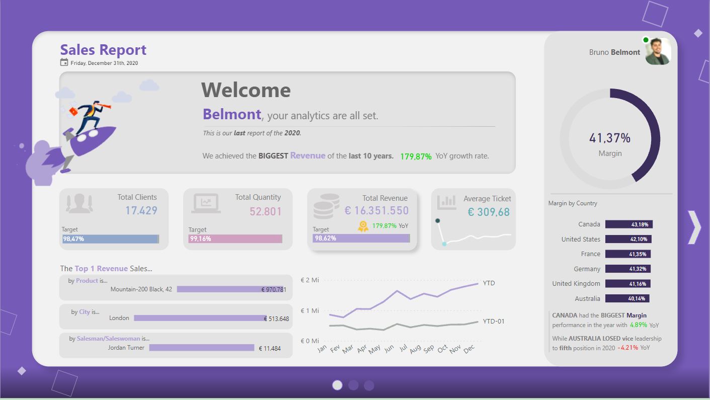Image resolution: width=710 pixels, height=400 pixels.
Task: Click the Jun label on the month axis
Action: 388,348
